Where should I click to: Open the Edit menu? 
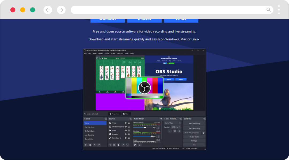click(x=90, y=53)
